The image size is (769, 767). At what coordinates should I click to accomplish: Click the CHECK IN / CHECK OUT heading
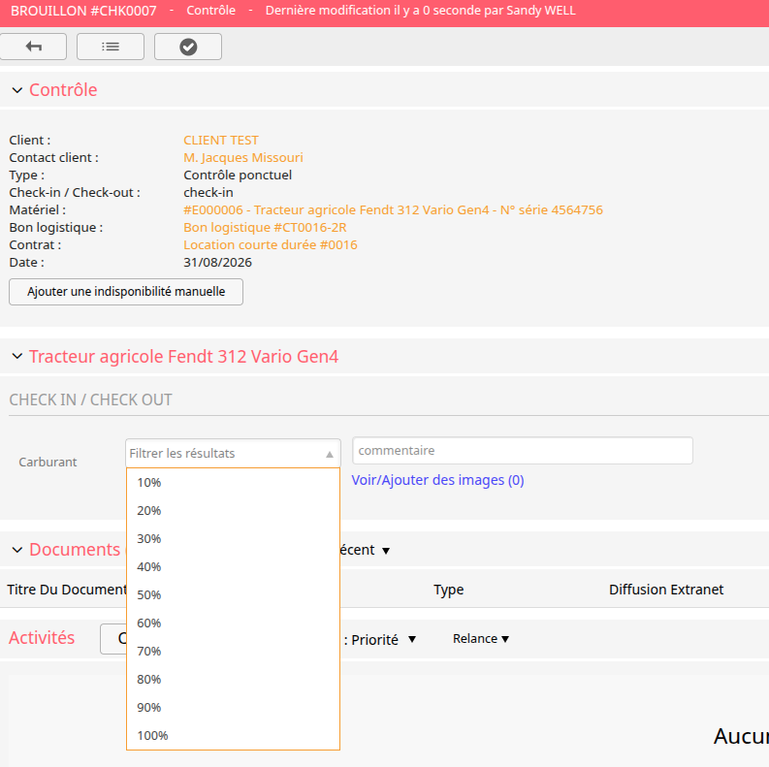point(91,399)
